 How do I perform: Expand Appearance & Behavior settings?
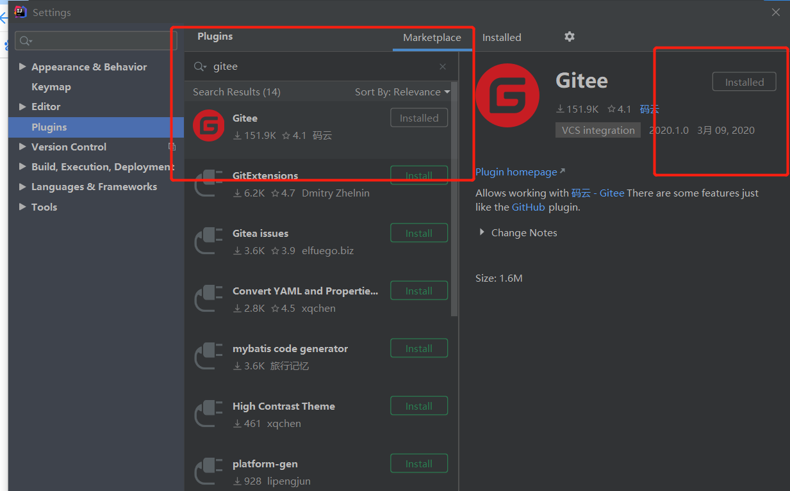23,67
